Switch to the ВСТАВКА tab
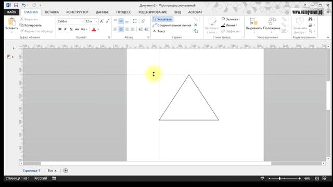 pos(52,12)
